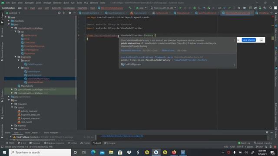The height and width of the screenshot is (156, 278).
Task: Switch to Build Output tab
Action: click(31, 133)
